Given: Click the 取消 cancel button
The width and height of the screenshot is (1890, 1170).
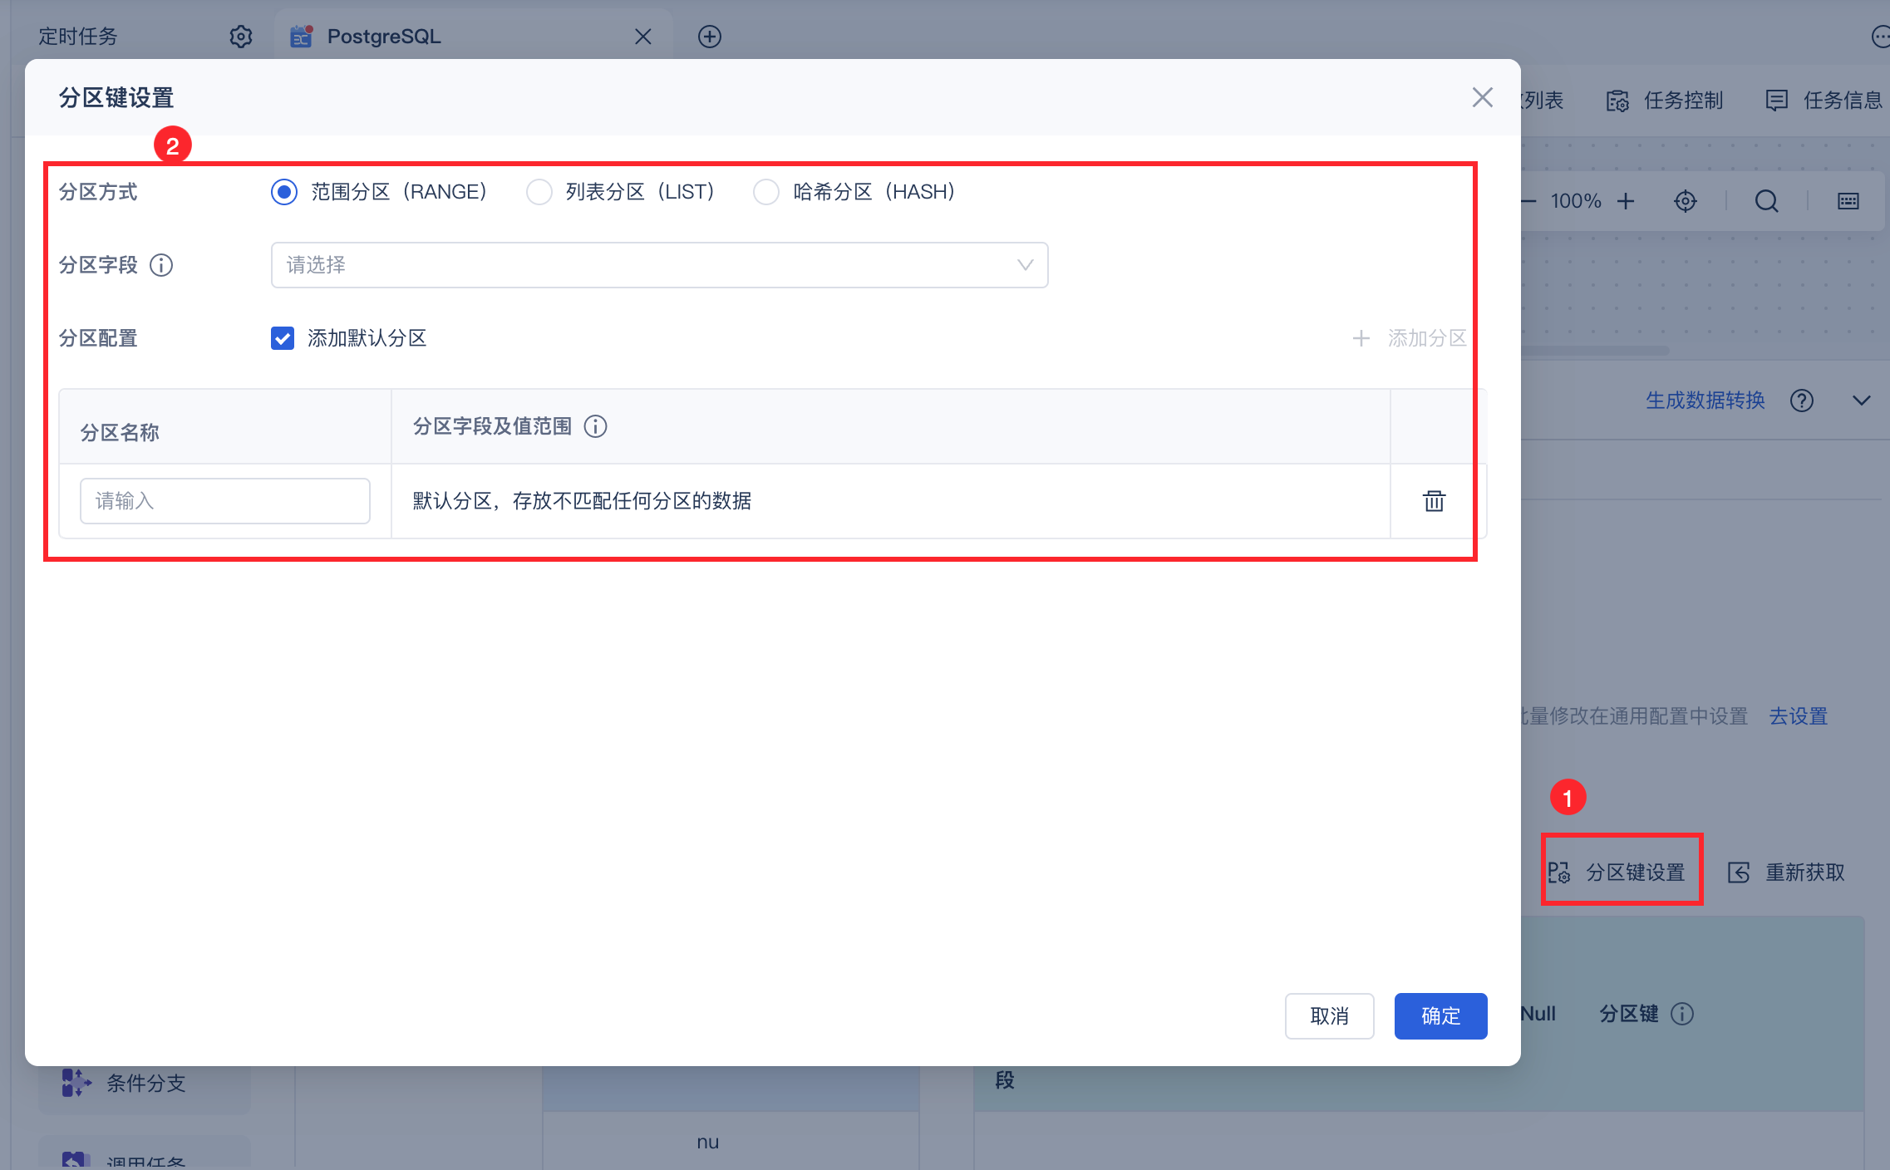Looking at the screenshot, I should tap(1328, 1015).
